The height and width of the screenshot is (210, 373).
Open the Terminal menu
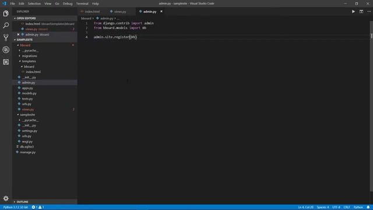[82, 3]
